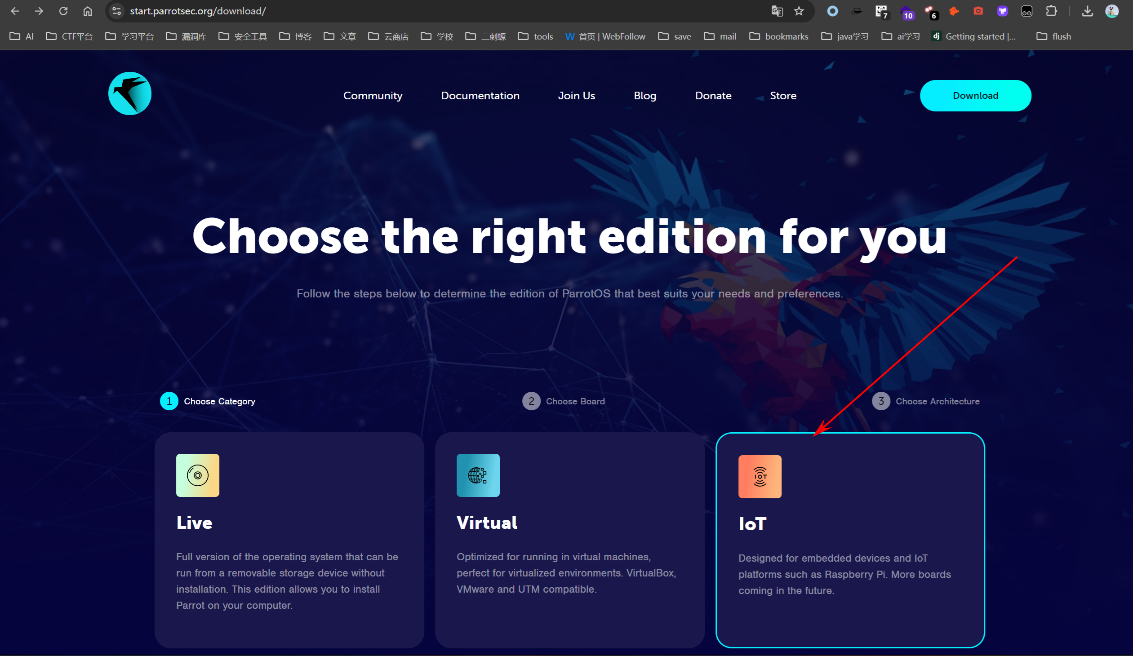
Task: Open the WebFollow bookmark link
Action: (605, 36)
